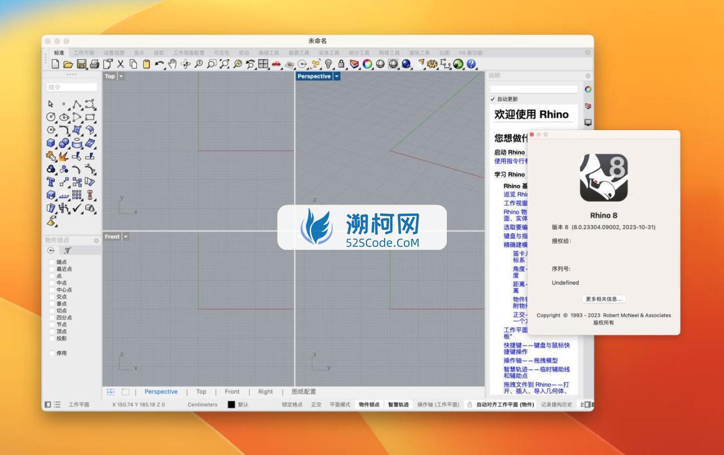Click the four-viewport layout icon

[x=262, y=64]
